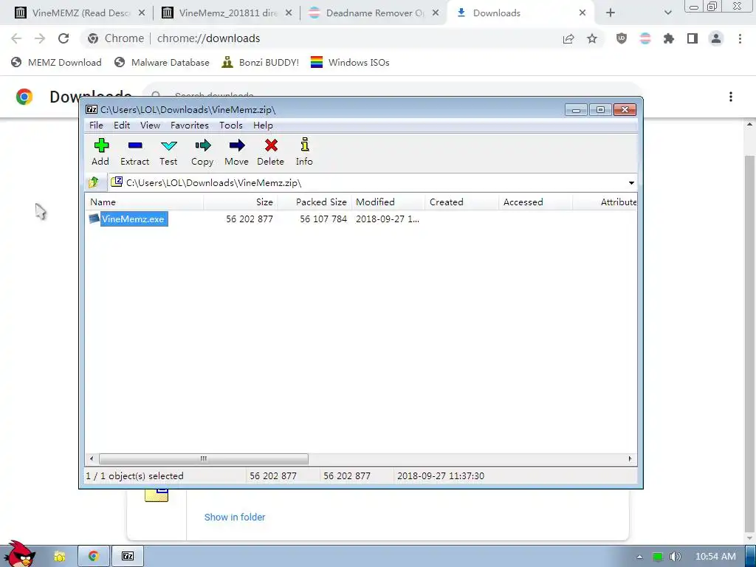
Task: Sort by the Name column header
Action: [145, 202]
